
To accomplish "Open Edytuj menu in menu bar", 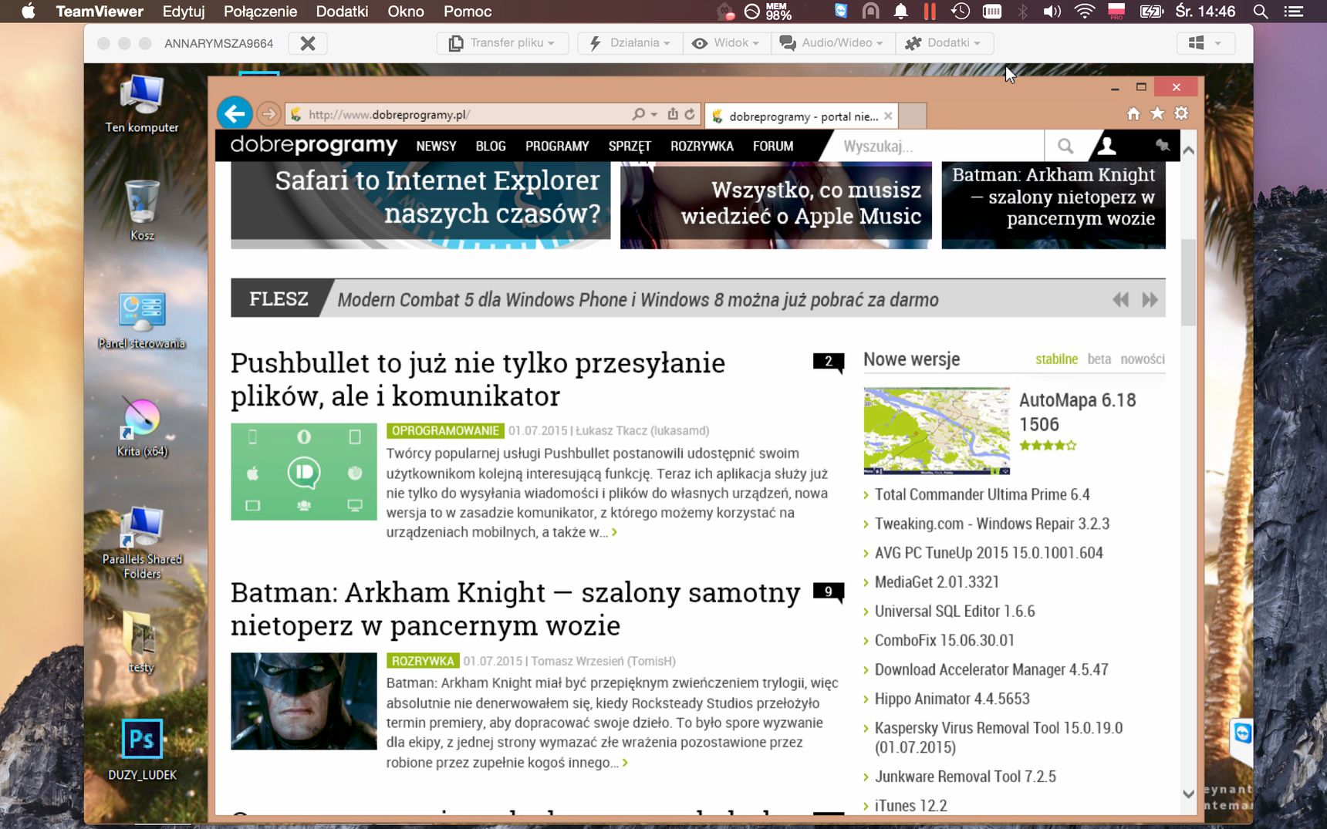I will (x=184, y=12).
